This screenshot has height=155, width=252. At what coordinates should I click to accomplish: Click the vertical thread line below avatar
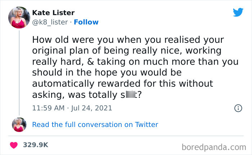pyautogui.click(x=19, y=72)
